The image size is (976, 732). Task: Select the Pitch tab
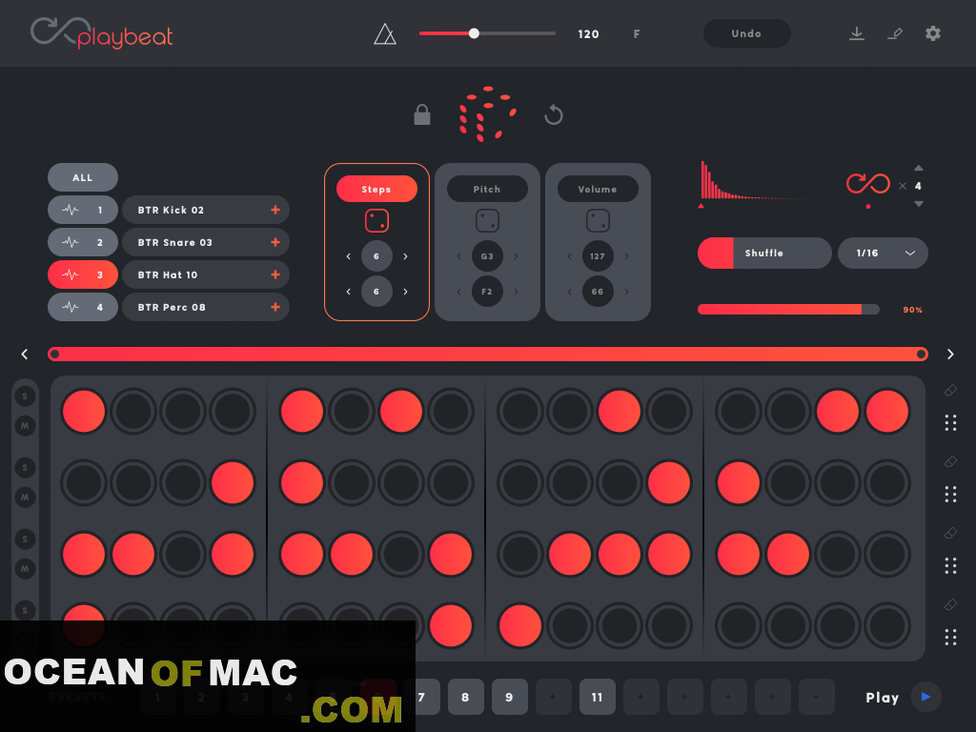pos(487,190)
